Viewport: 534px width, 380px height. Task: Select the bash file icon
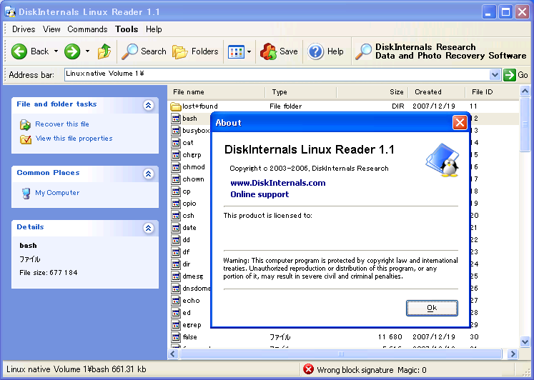pos(176,119)
